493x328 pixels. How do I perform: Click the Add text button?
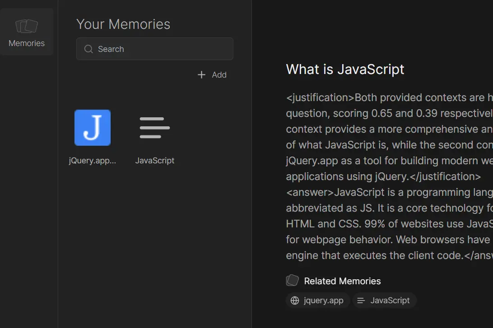pyautogui.click(x=219, y=75)
